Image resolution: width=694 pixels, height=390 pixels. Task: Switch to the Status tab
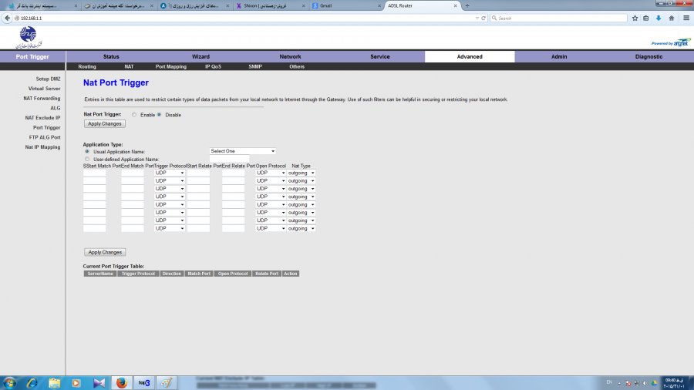tap(111, 56)
